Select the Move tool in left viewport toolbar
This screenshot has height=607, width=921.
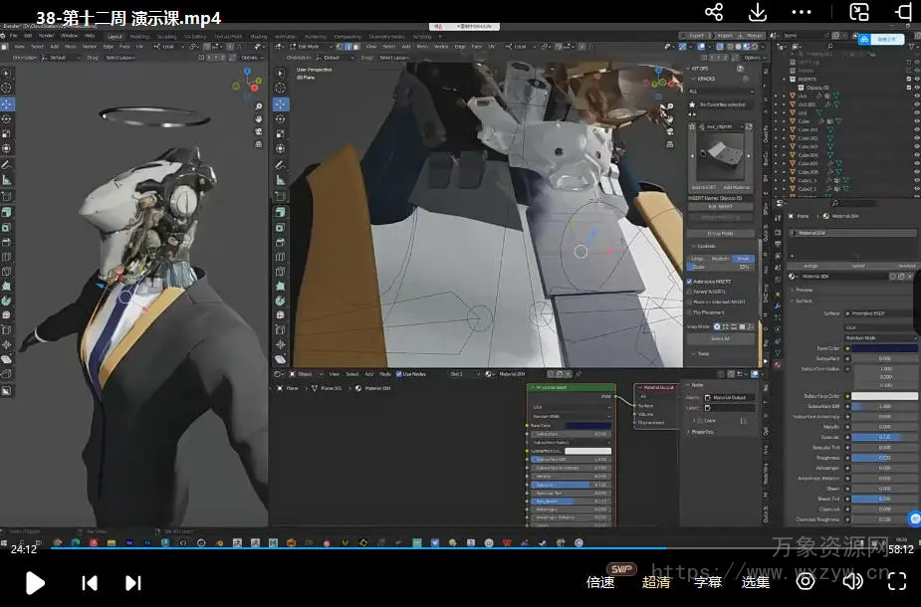[x=7, y=103]
